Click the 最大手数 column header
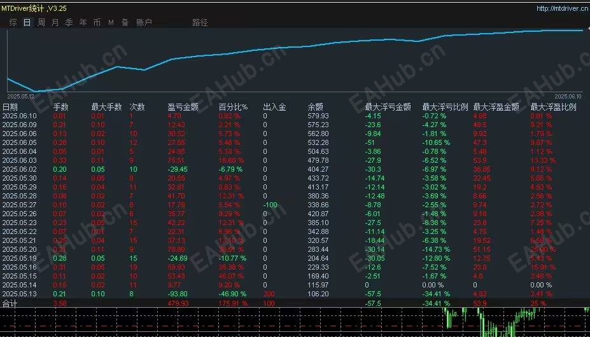Viewport: 590px width, 337px height. (107, 107)
